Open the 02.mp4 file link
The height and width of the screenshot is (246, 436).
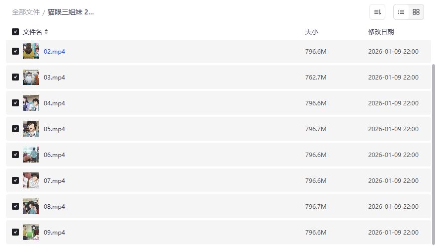pyautogui.click(x=55, y=51)
